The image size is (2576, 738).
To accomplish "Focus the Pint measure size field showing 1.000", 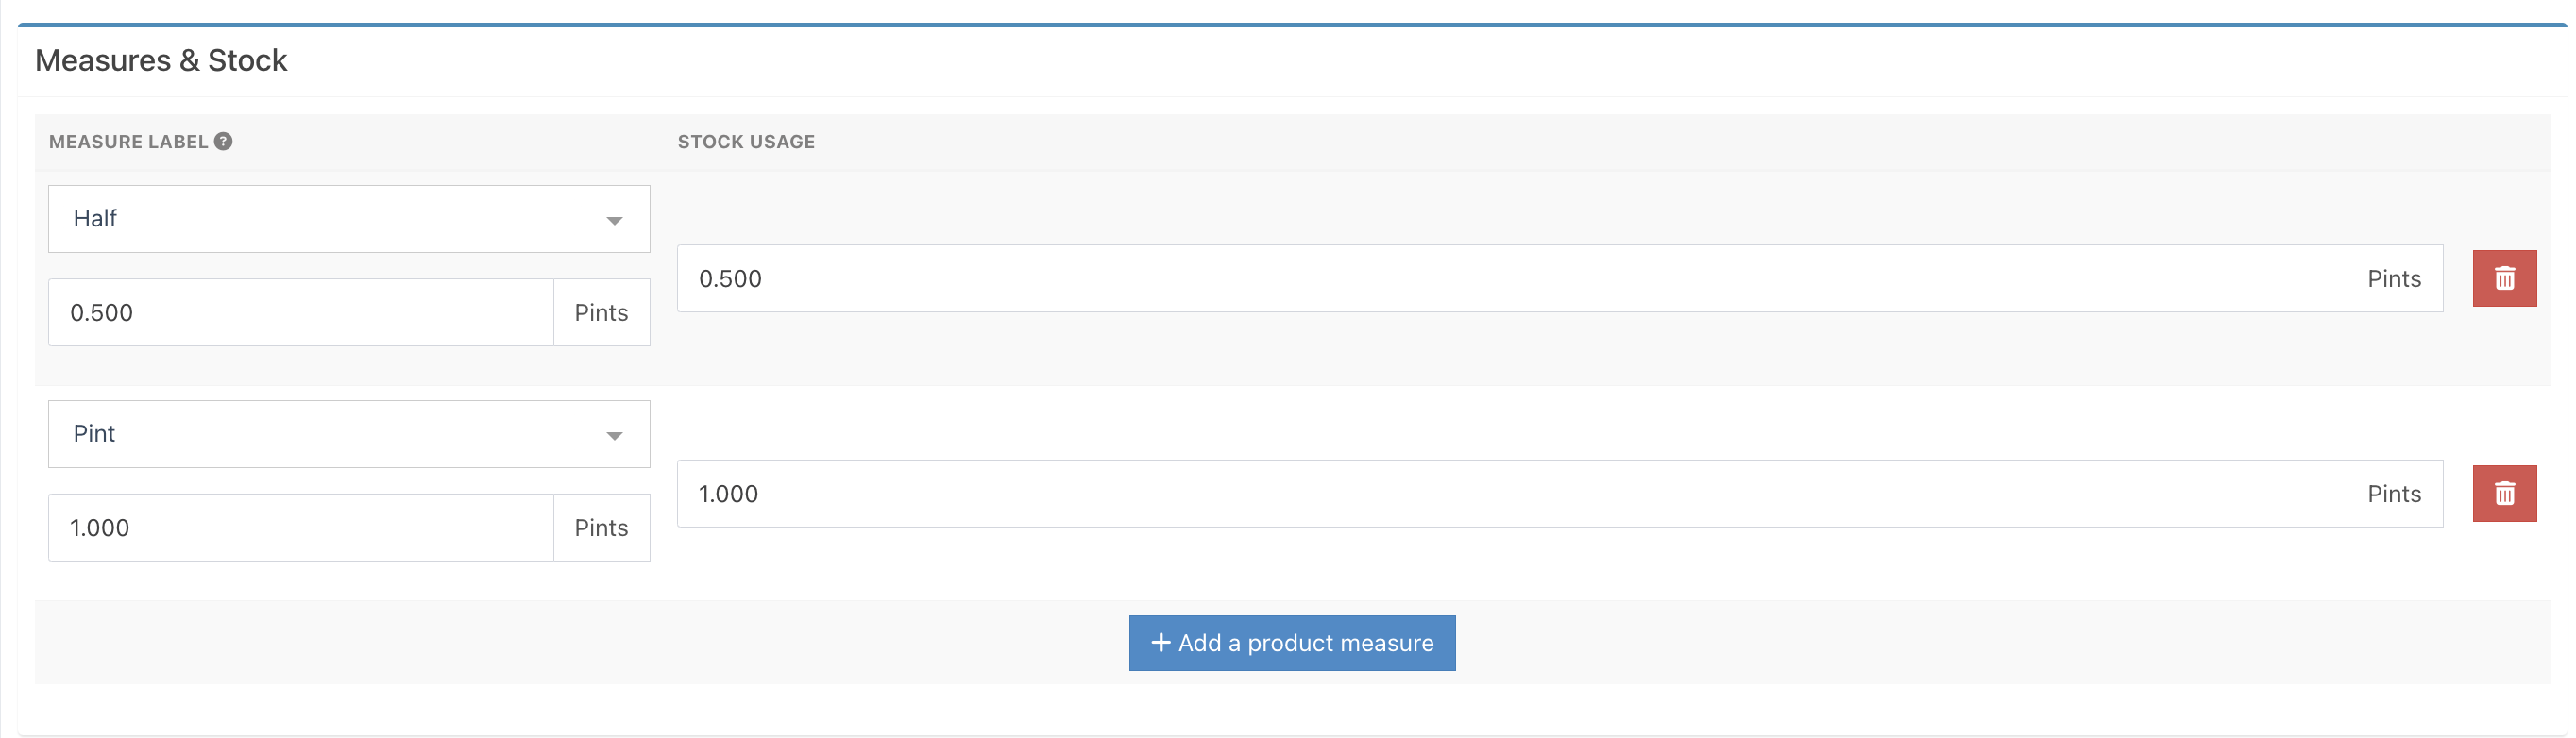I will (x=300, y=528).
